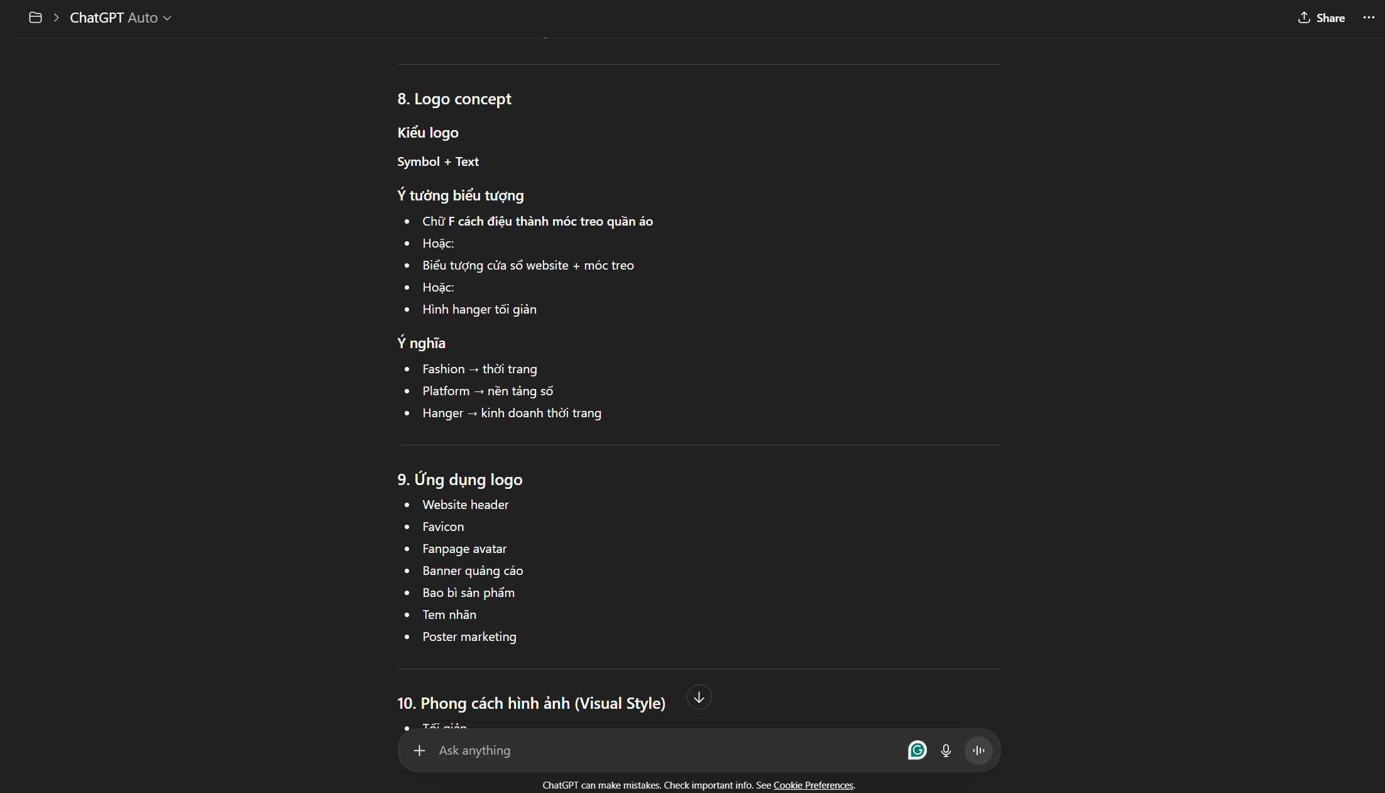Open the Cookie Preferences link

coord(813,785)
